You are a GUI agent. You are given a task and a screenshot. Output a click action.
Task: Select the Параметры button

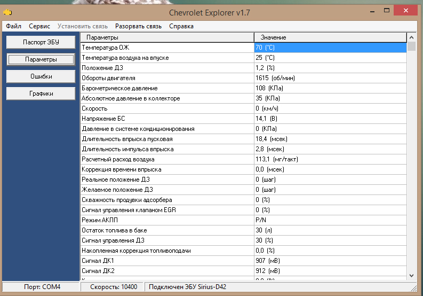[x=41, y=59]
